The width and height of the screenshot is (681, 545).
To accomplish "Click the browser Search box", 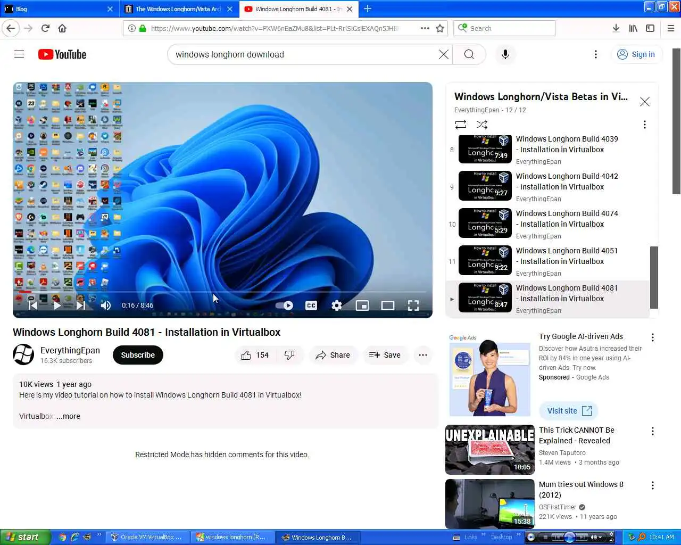I will tap(504, 28).
